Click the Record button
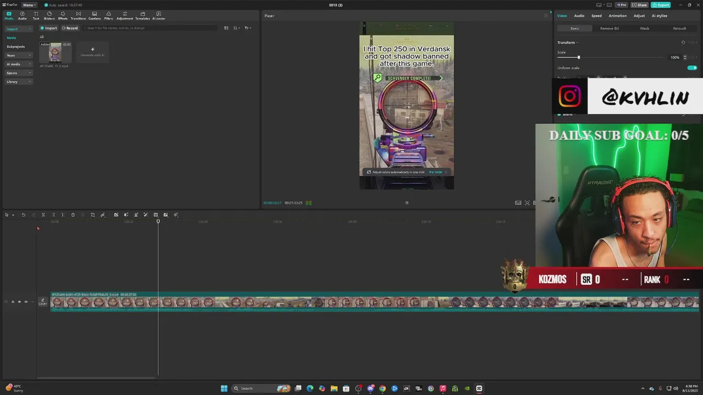This screenshot has width=703, height=395. coord(70,28)
